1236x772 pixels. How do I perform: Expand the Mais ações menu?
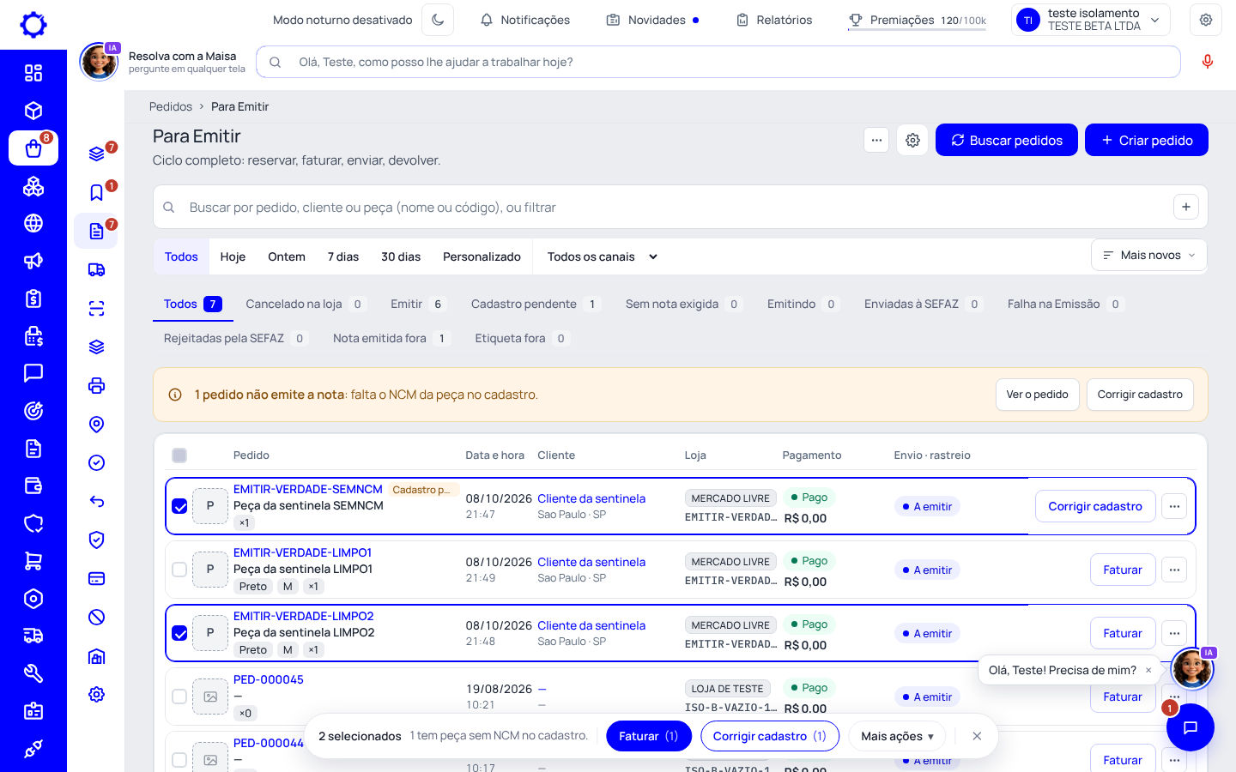[897, 736]
